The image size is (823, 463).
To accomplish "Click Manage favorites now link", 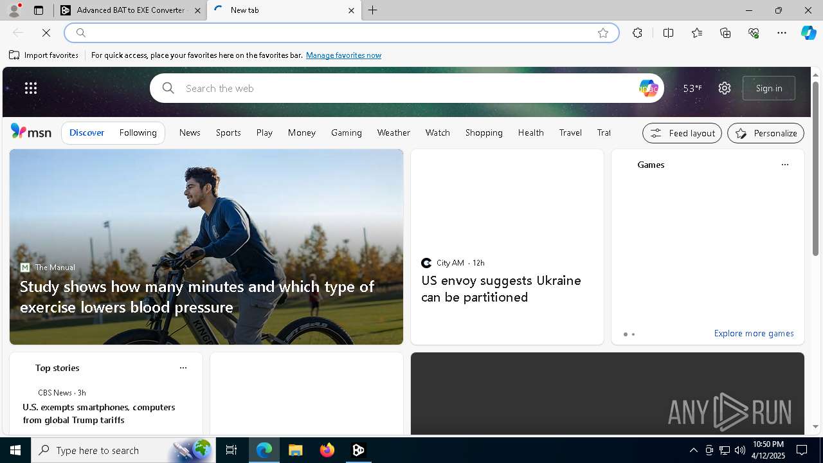I will [343, 55].
